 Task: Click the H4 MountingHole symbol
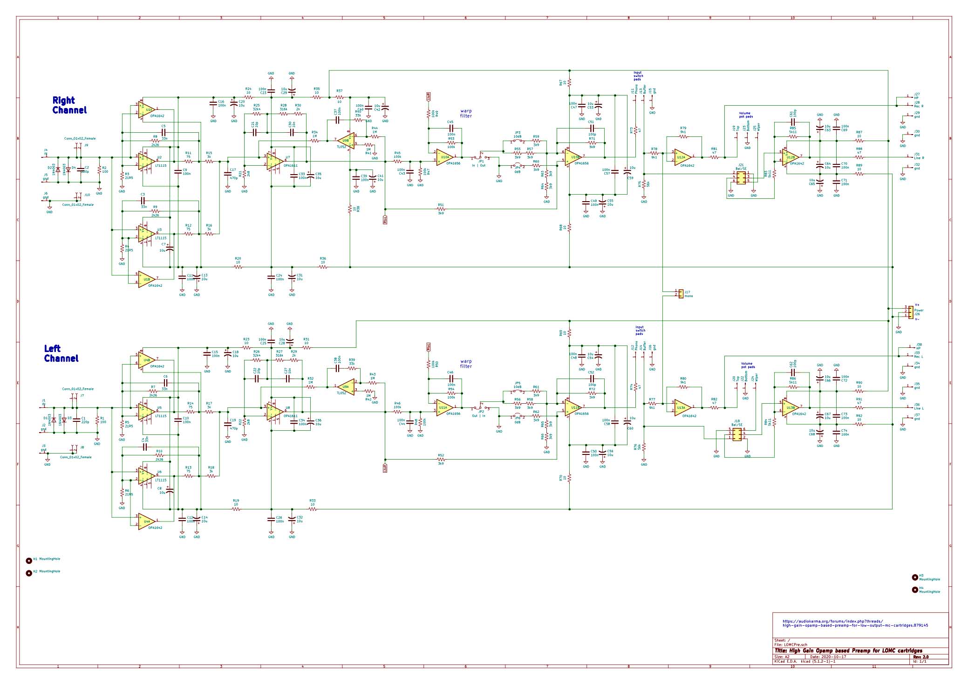[x=914, y=589]
